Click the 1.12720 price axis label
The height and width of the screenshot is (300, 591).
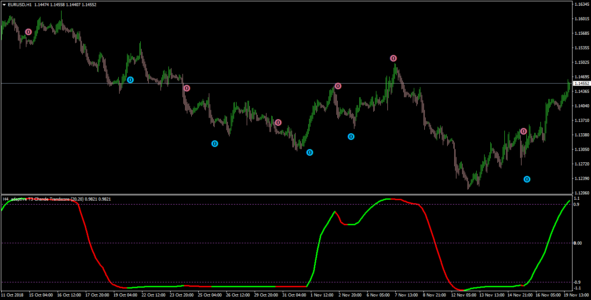coord(581,164)
